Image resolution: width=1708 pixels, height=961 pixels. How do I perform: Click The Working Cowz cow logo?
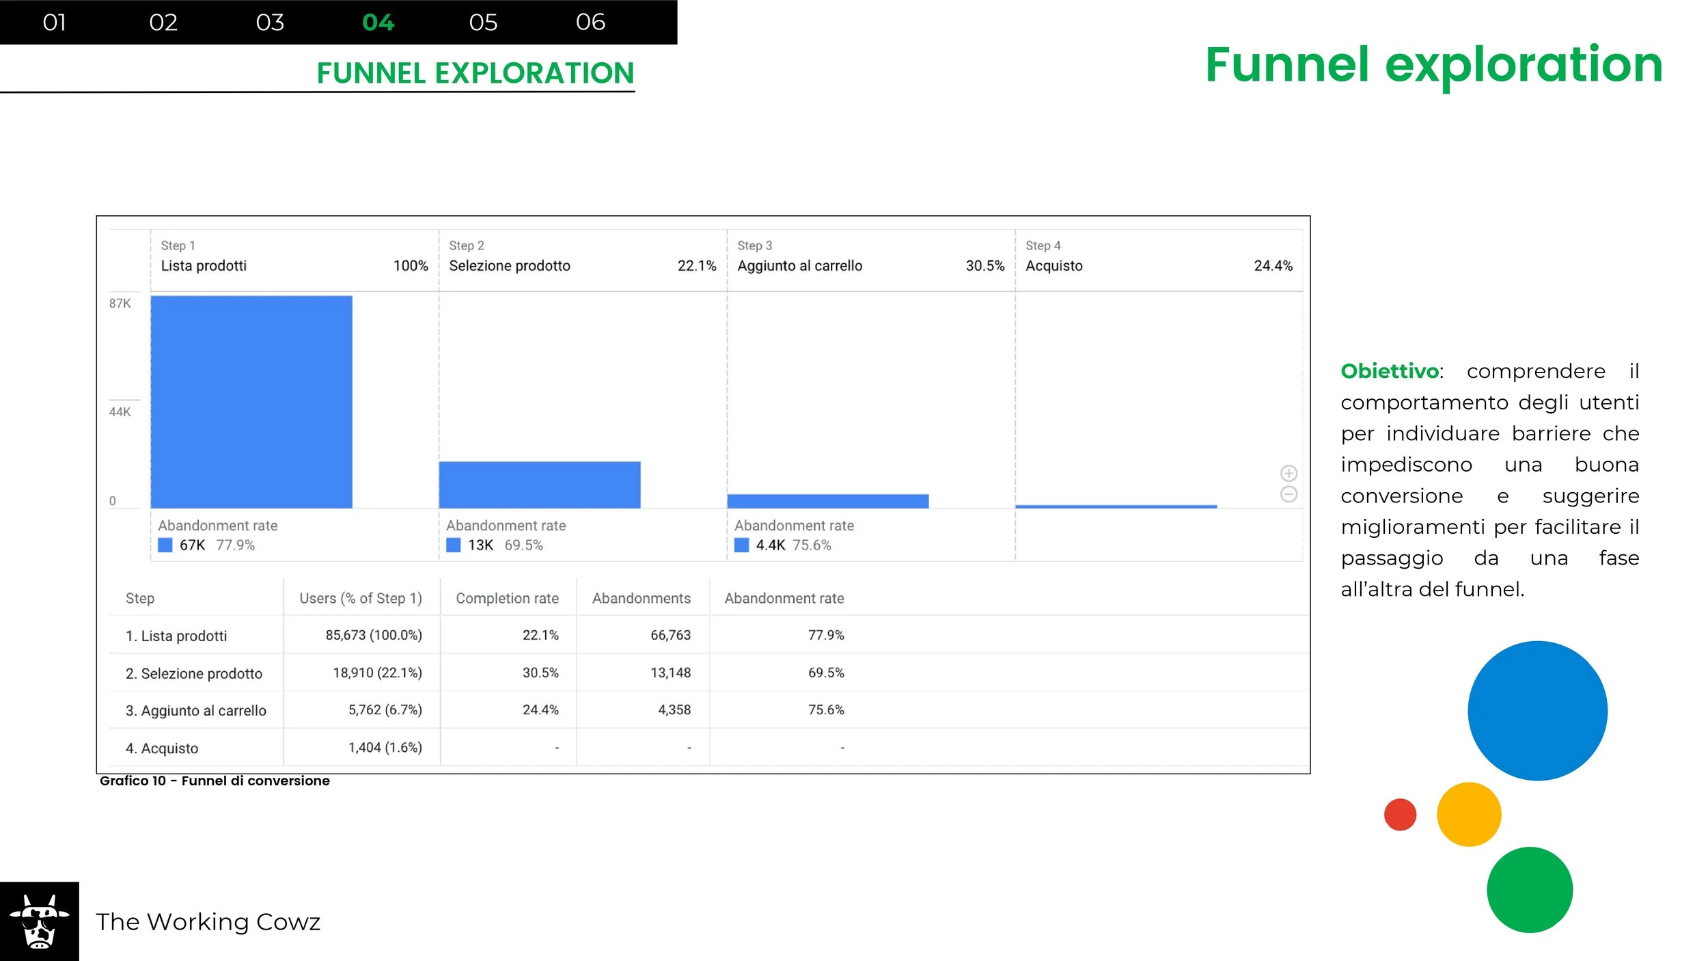39,921
